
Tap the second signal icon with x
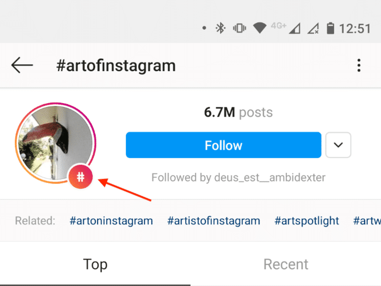pyautogui.click(x=313, y=29)
